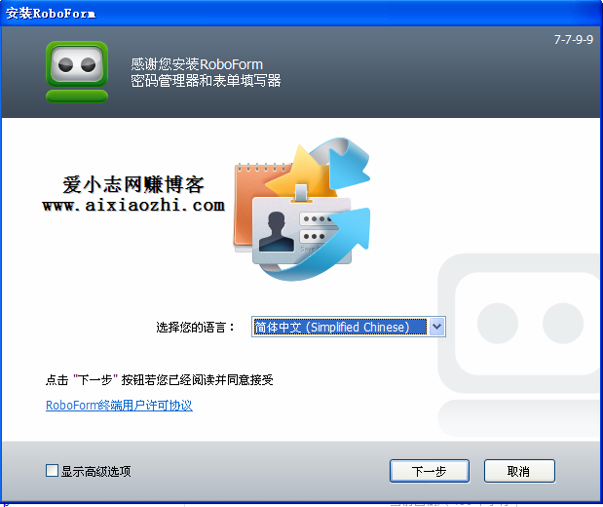
Task: Click the 下一步 button
Action: [x=430, y=471]
